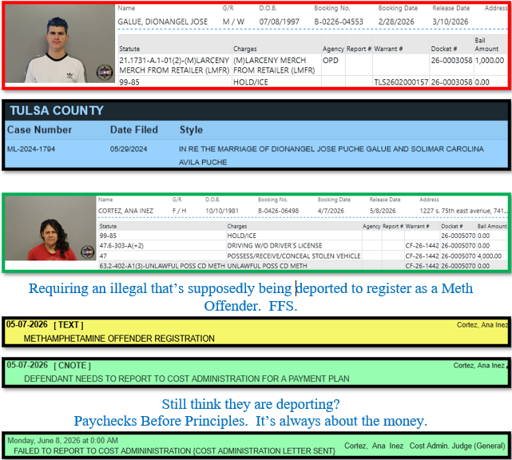Click the "Still think they are deporting?" caption
Screen dimensions: 512x460
(x=251, y=404)
